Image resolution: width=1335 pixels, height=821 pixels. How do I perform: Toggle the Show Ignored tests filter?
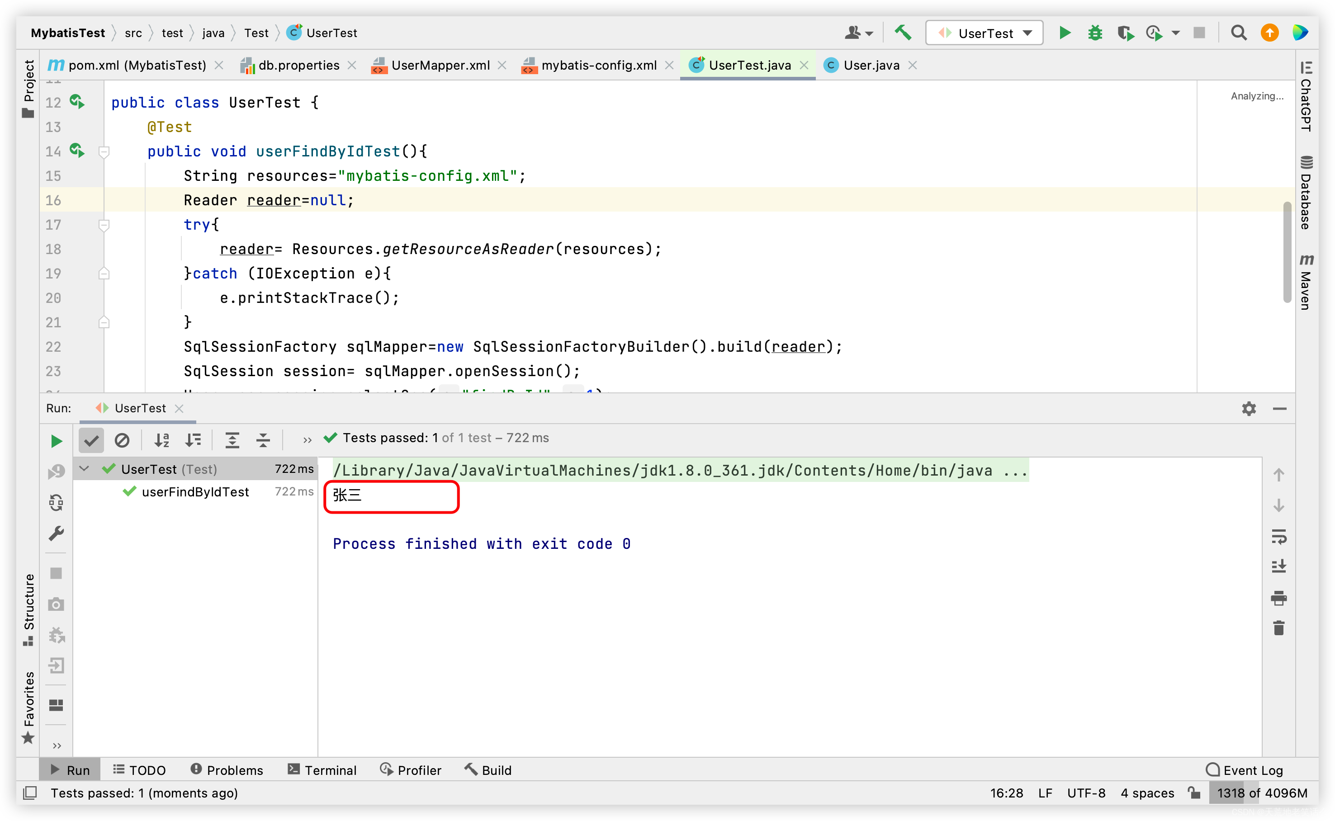(122, 440)
